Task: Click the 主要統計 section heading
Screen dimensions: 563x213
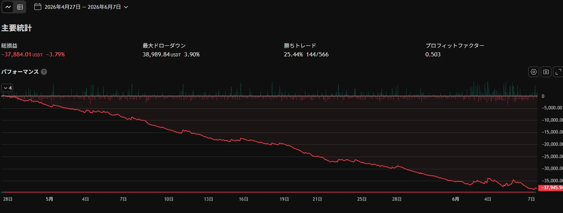Action: 17,28
